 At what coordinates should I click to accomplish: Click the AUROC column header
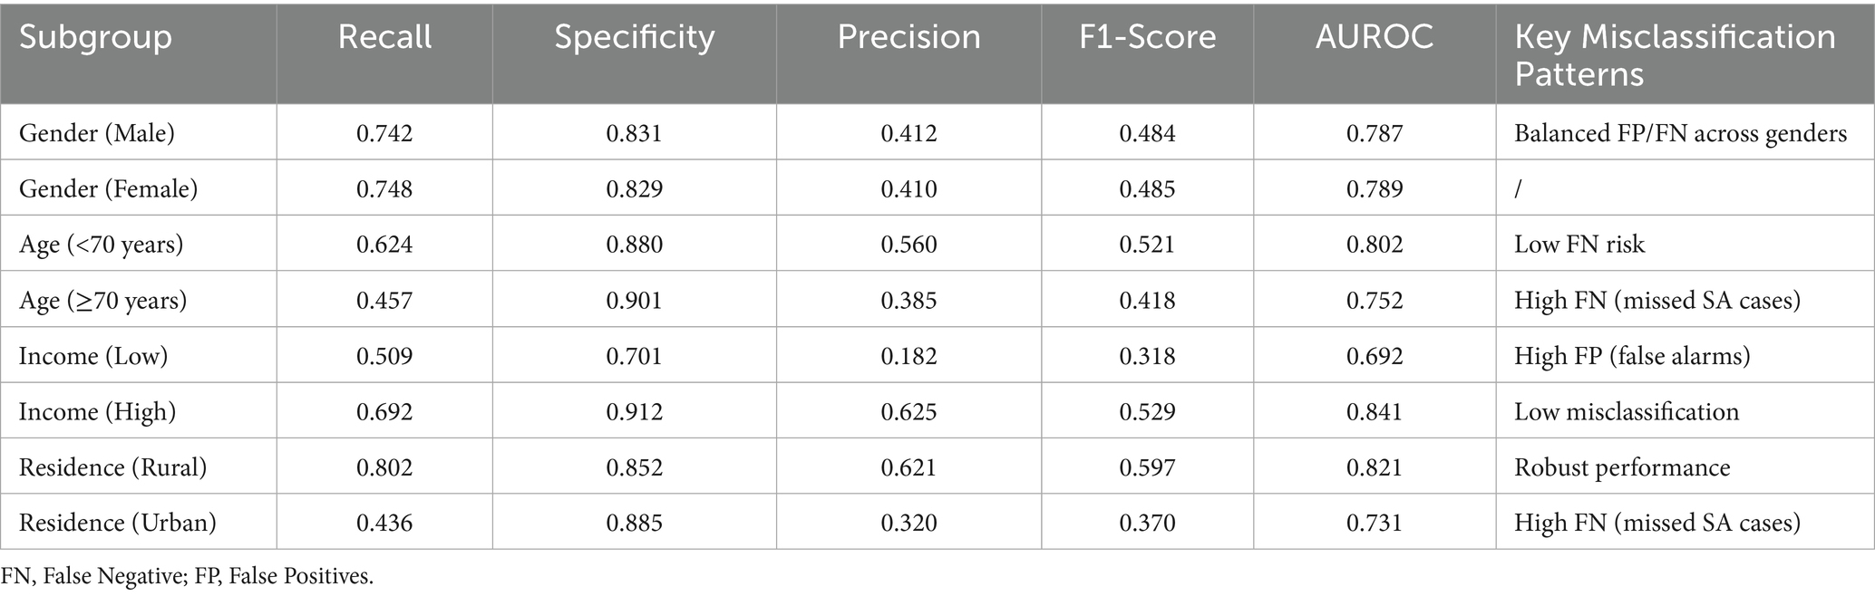point(1375,37)
